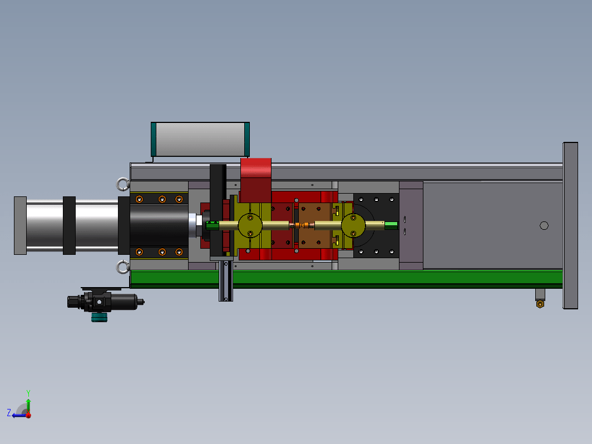Select the green shaft tip near the motor mount
The width and height of the screenshot is (592, 444).
click(x=391, y=225)
